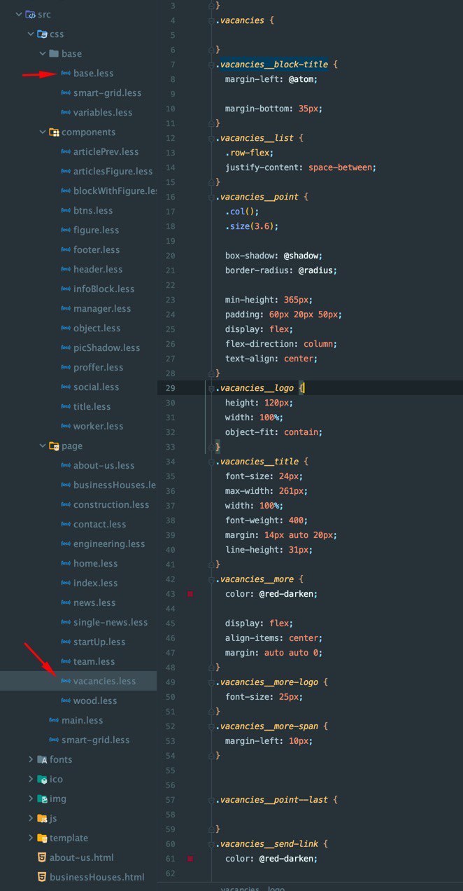
Task: Click the about-us.html file icon
Action: coord(42,857)
